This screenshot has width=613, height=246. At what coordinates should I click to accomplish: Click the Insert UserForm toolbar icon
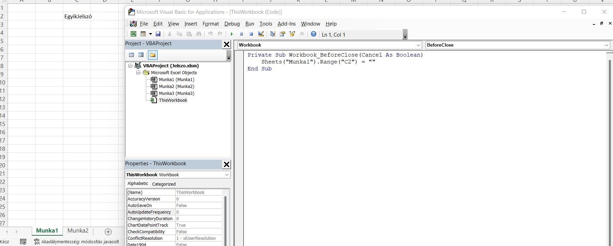coord(143,34)
